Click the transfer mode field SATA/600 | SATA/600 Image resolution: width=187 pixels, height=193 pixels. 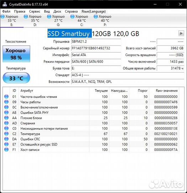pos(96,61)
